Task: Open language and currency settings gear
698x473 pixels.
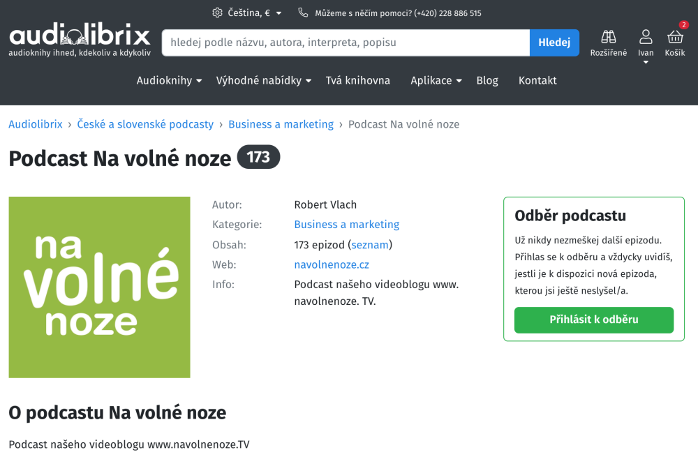Action: pyautogui.click(x=217, y=13)
